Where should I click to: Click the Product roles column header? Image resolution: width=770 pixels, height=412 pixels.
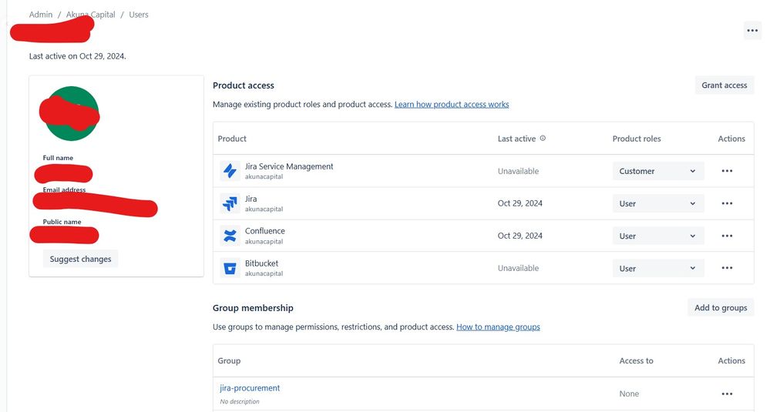tap(637, 139)
